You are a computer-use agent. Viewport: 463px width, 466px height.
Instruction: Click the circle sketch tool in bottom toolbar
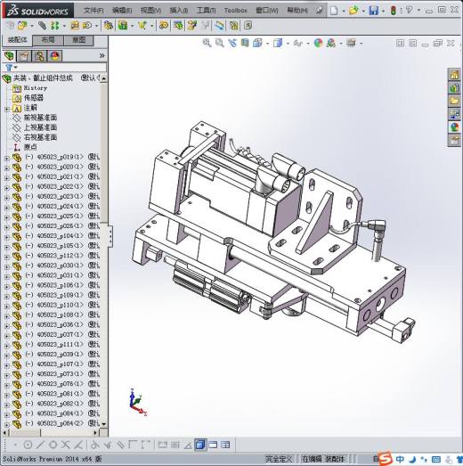click(x=28, y=445)
